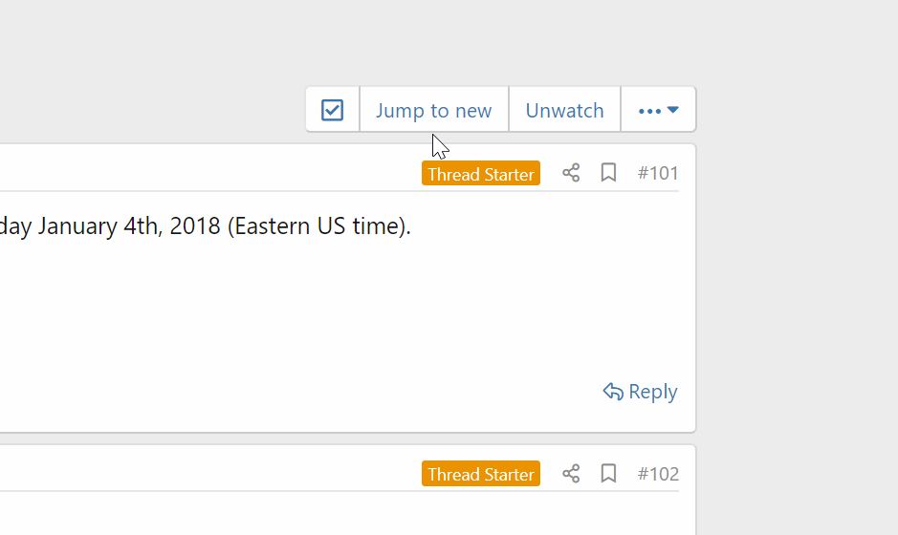Open the #102 post permalink
The width and height of the screenshot is (898, 535).
click(x=658, y=474)
